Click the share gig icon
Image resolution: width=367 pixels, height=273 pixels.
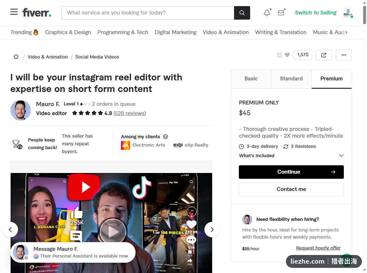[x=324, y=55]
